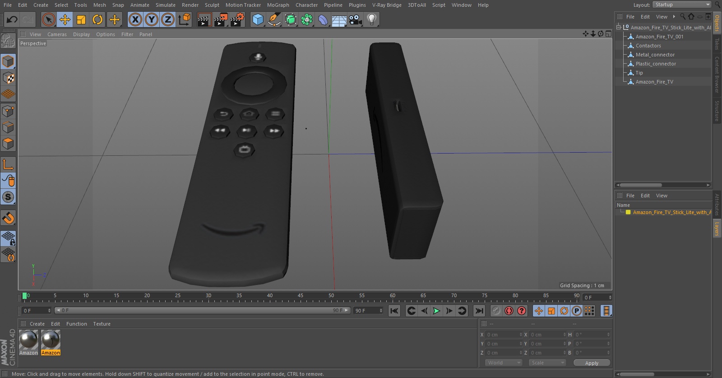Toggle the coordinate system icon
The height and width of the screenshot is (378, 722).
[x=185, y=19]
